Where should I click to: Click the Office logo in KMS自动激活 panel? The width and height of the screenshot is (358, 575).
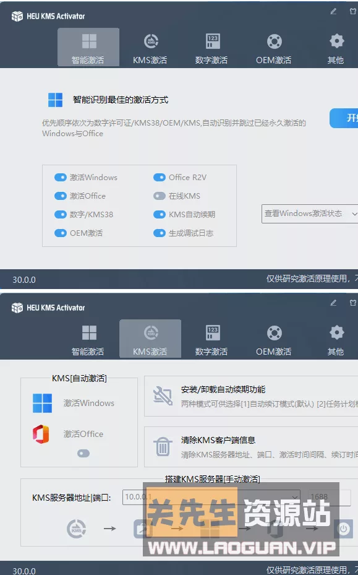pyautogui.click(x=41, y=434)
